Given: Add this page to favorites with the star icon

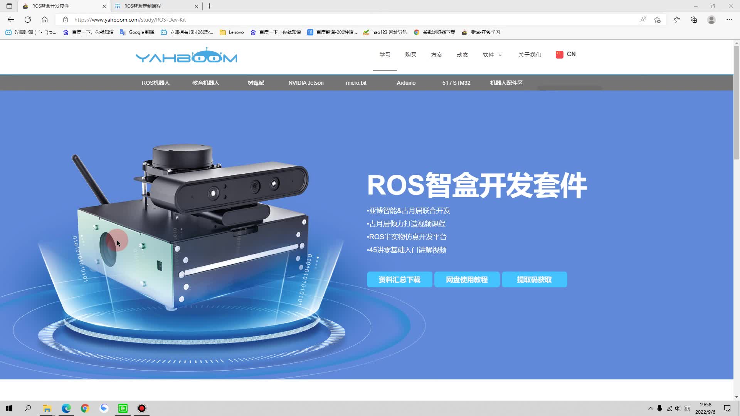Looking at the screenshot, I should [658, 20].
